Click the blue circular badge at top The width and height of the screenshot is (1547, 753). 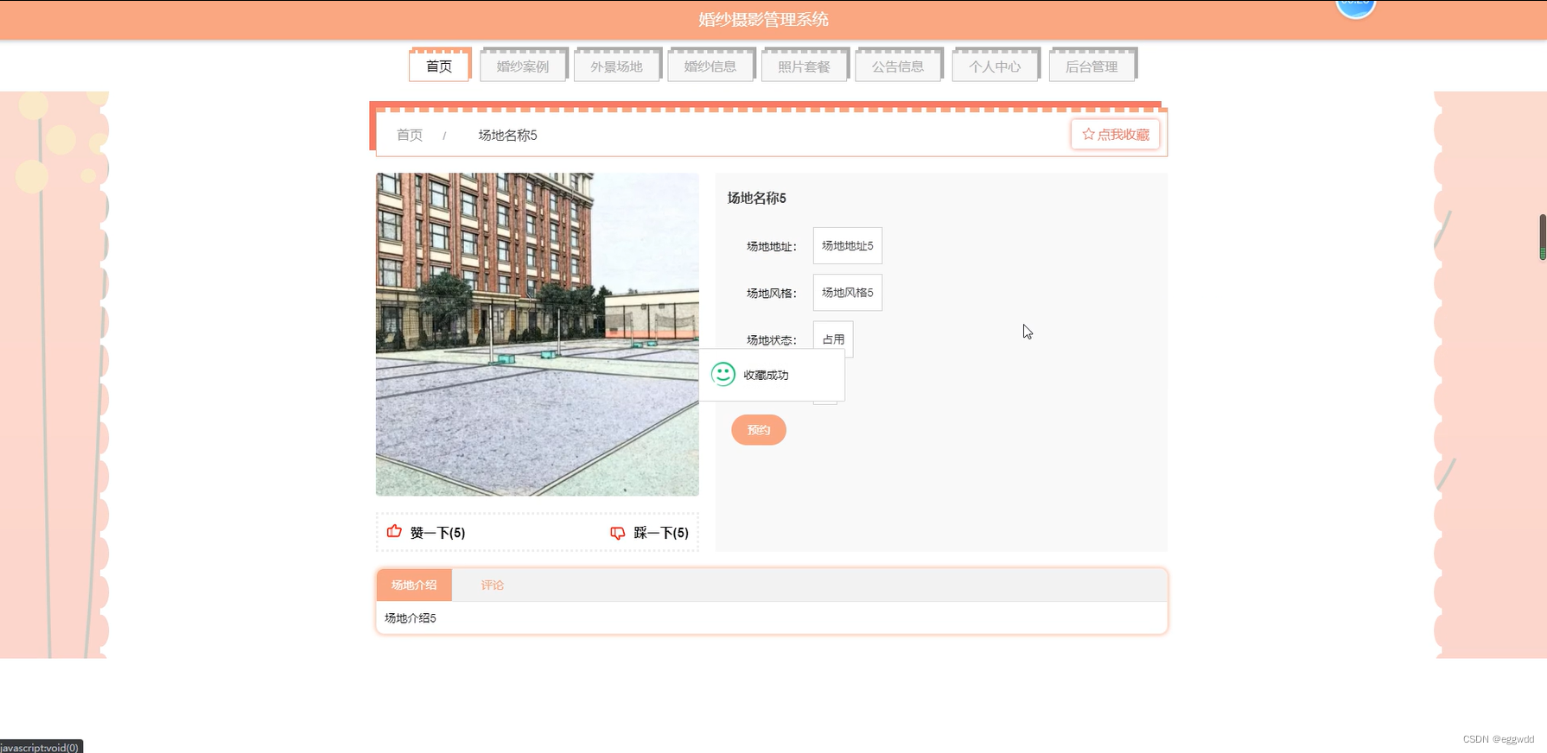click(x=1355, y=6)
